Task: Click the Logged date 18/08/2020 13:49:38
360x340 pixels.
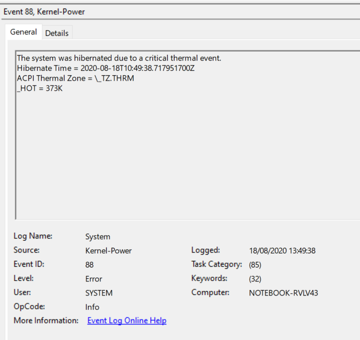Action: pyautogui.click(x=282, y=251)
